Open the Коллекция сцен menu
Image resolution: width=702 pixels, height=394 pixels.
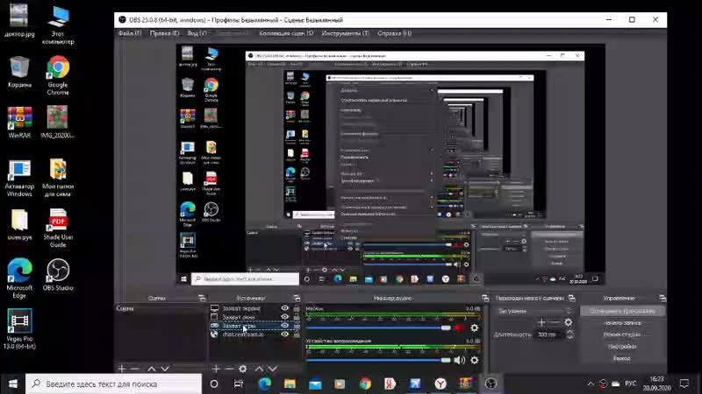287,33
